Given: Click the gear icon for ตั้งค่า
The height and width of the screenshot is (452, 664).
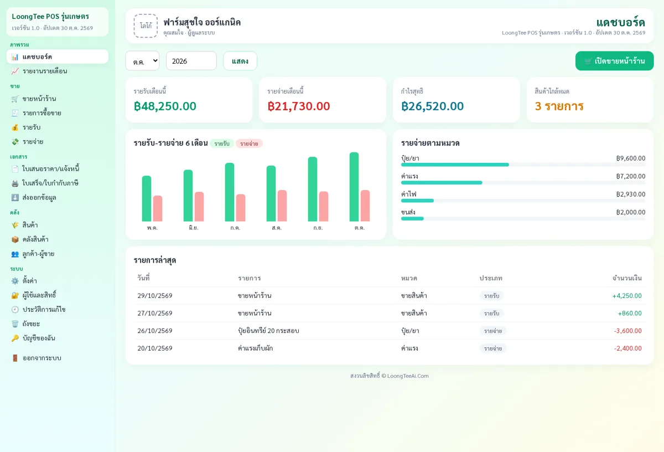Looking at the screenshot, I should [15, 281].
